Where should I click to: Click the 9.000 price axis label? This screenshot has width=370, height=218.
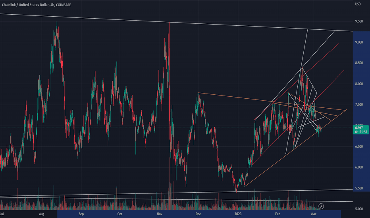pyautogui.click(x=359, y=42)
